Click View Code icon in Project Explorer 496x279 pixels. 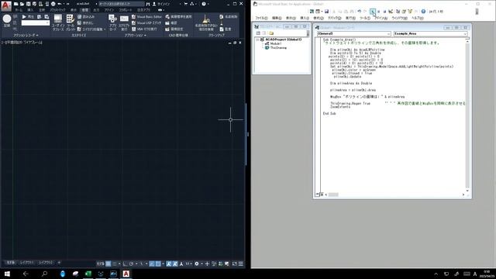click(x=258, y=33)
